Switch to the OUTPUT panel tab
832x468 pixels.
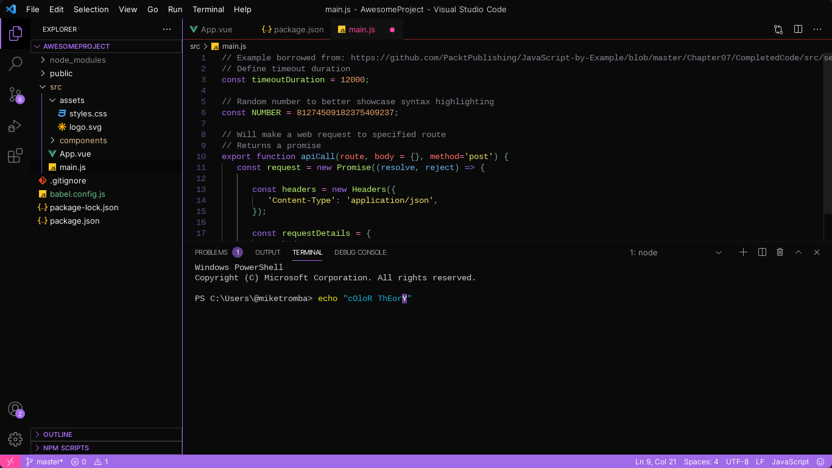268,252
